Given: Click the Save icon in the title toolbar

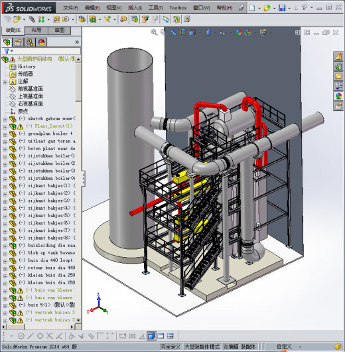Looking at the screenshot, I should click(282, 8).
